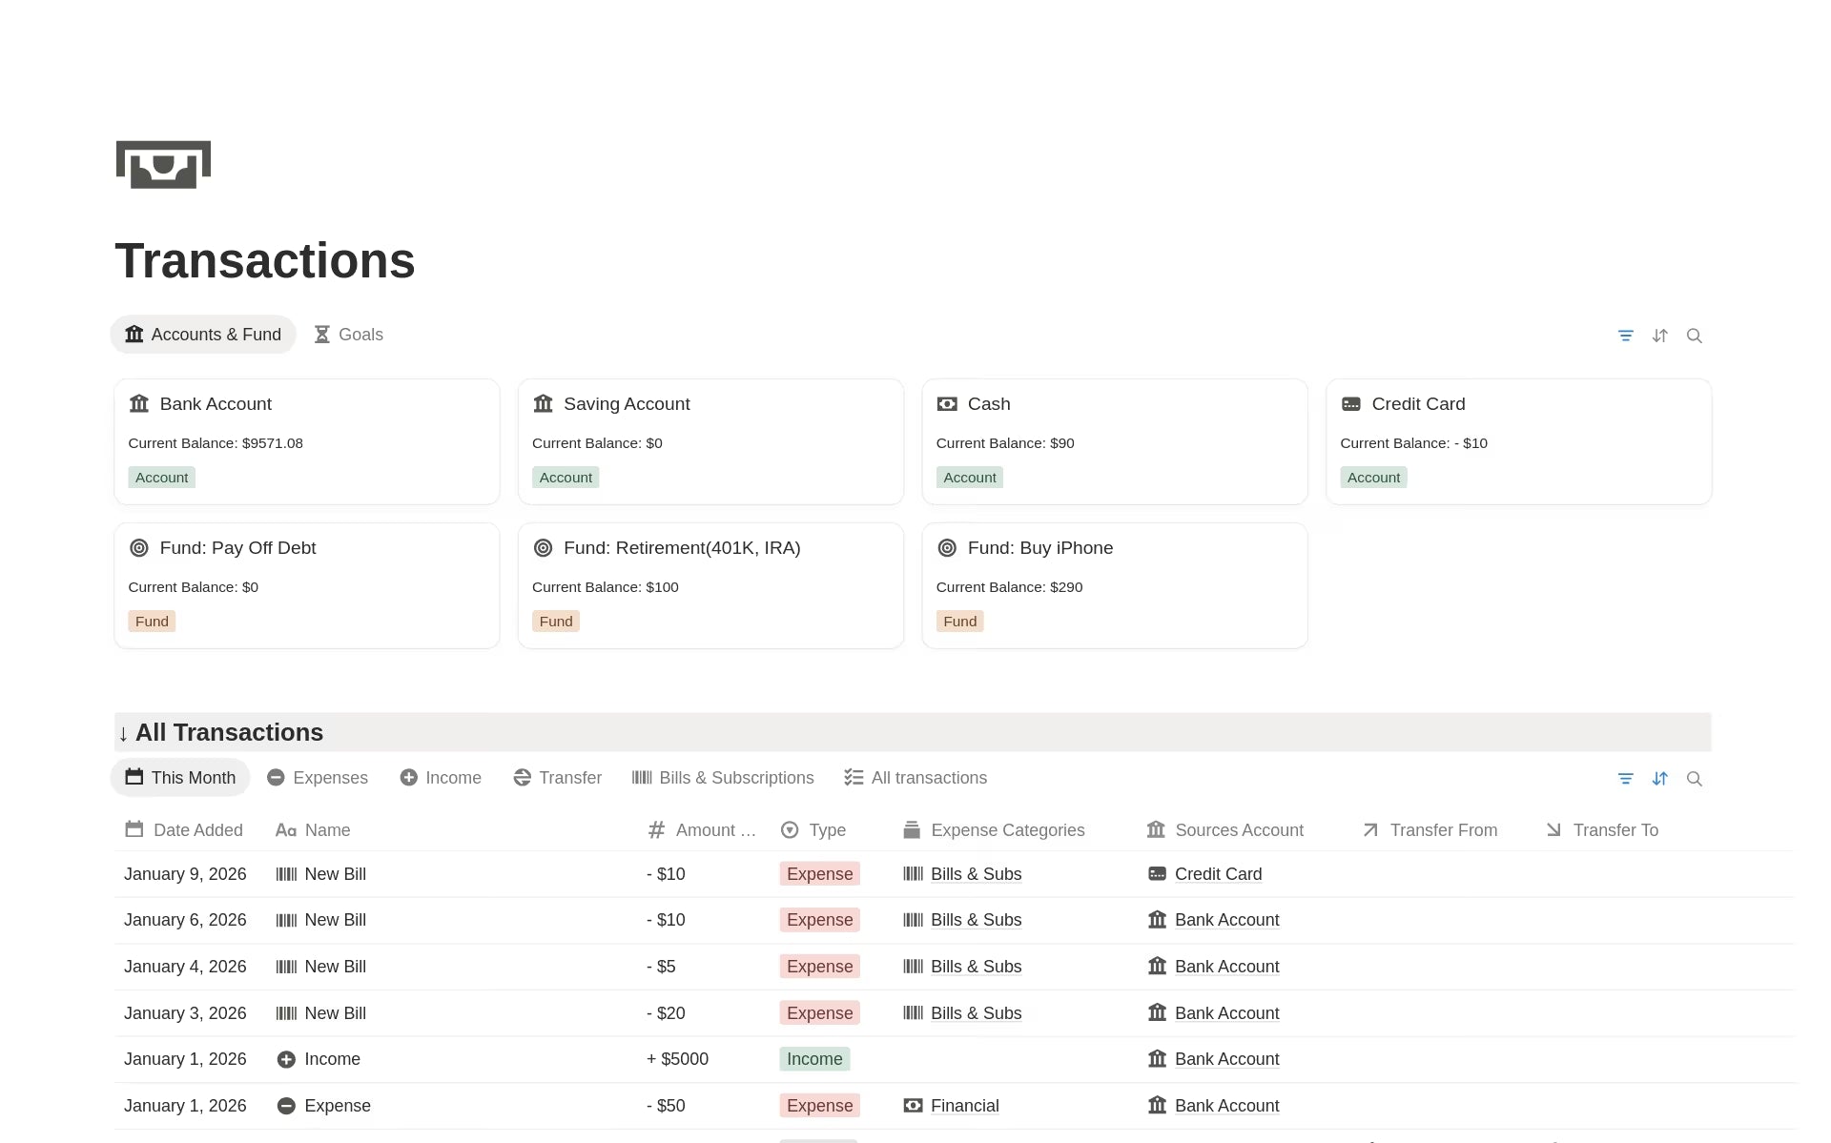
Task: Click the sort icon in the top-right toolbar
Action: [1660, 336]
